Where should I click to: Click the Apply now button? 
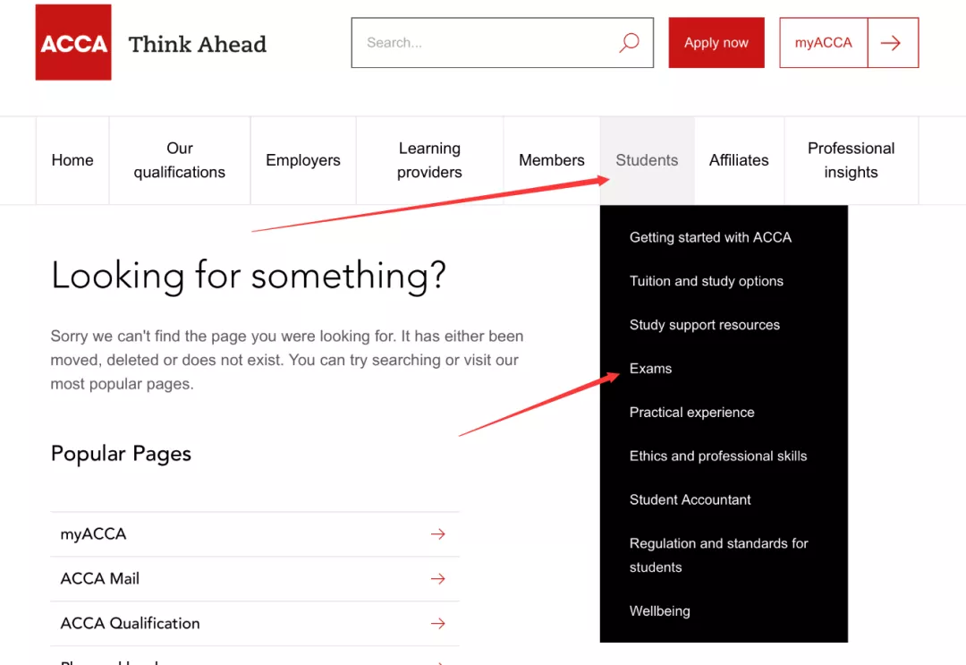coord(716,43)
